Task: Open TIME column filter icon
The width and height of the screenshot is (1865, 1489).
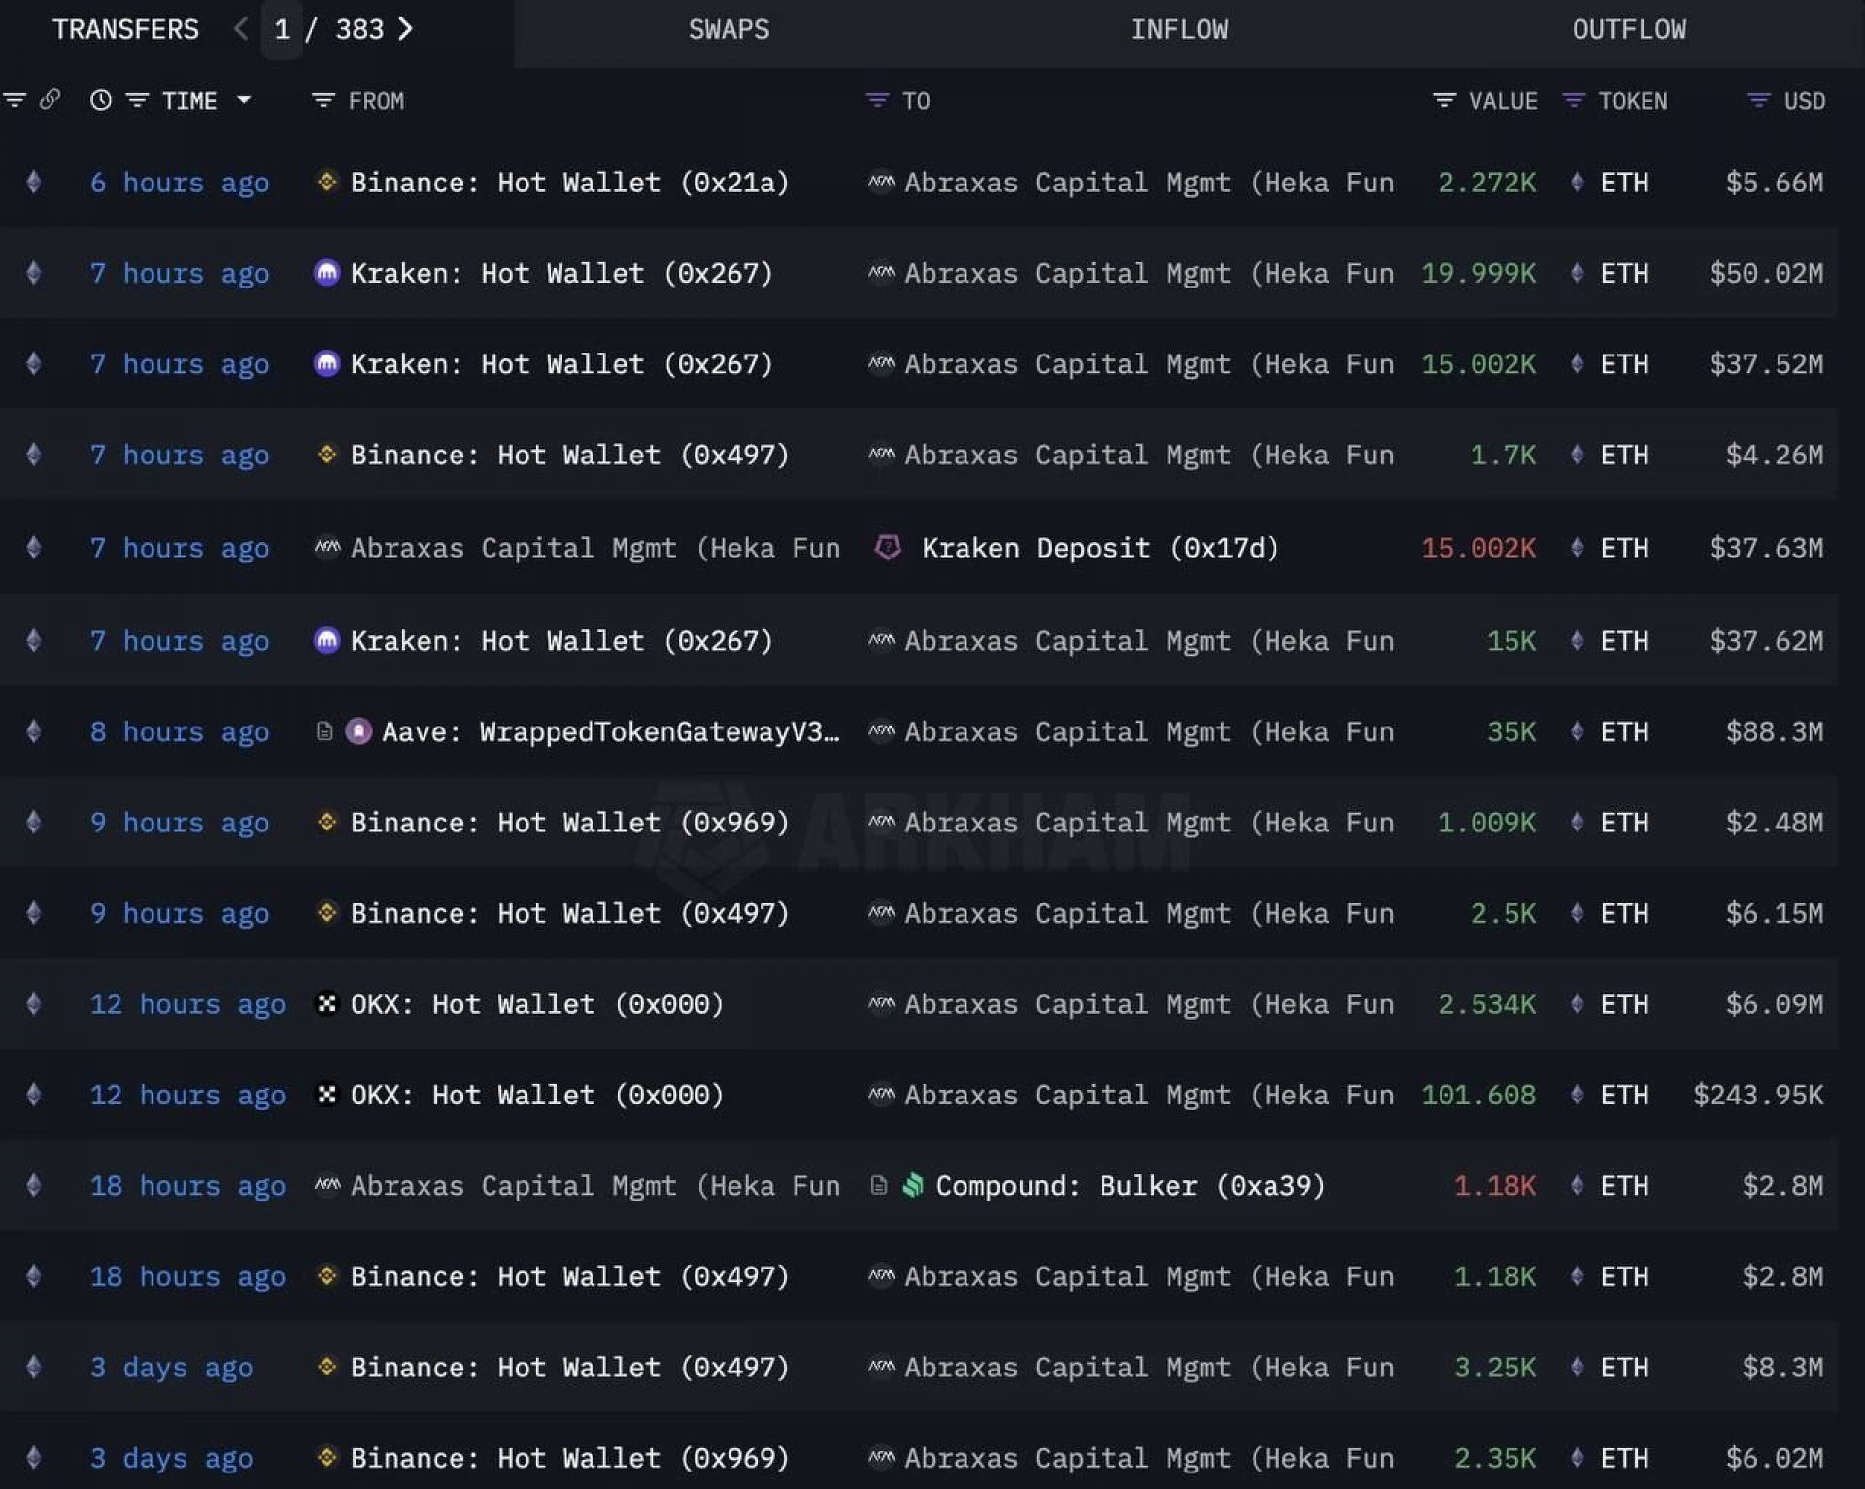Action: coord(137,100)
